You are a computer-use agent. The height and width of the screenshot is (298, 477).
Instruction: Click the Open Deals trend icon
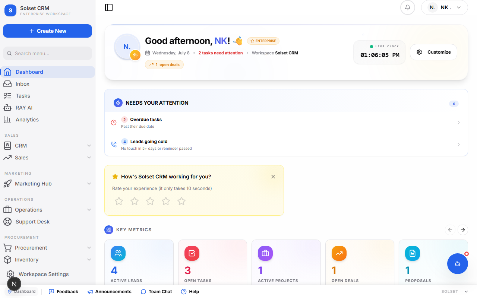[x=339, y=253]
